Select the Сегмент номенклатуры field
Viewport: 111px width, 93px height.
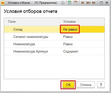pos(31,37)
